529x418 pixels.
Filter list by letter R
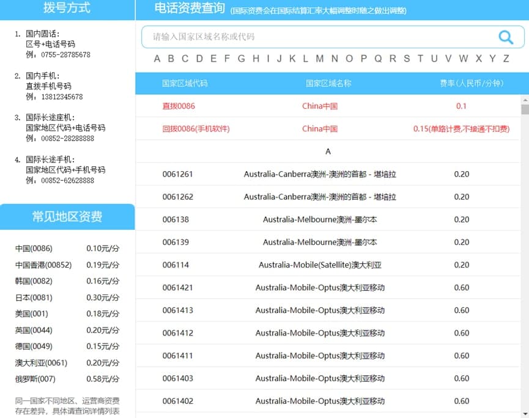[392, 59]
